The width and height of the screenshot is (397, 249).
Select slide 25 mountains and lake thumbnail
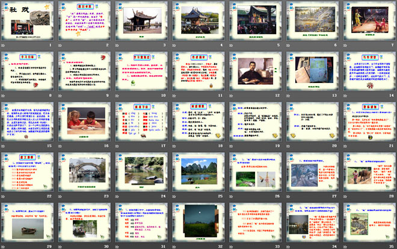(198, 172)
